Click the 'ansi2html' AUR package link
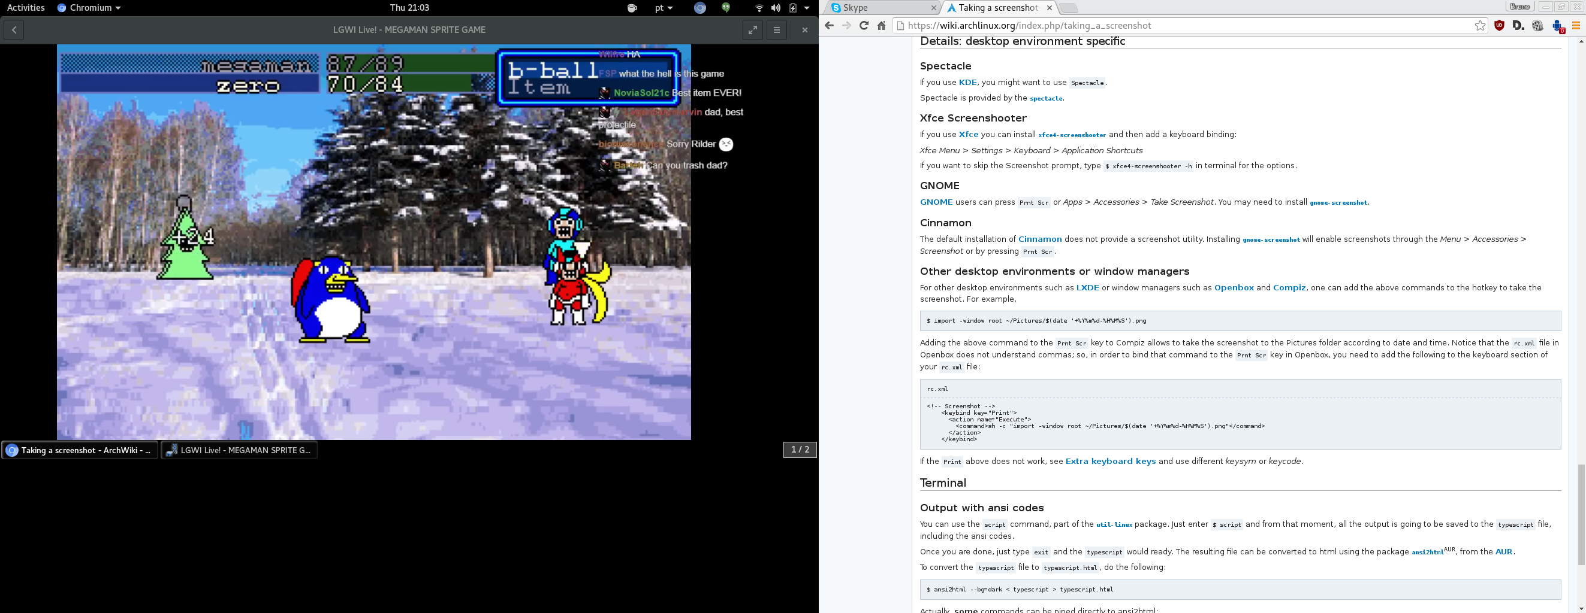The image size is (1586, 613). tap(1427, 552)
